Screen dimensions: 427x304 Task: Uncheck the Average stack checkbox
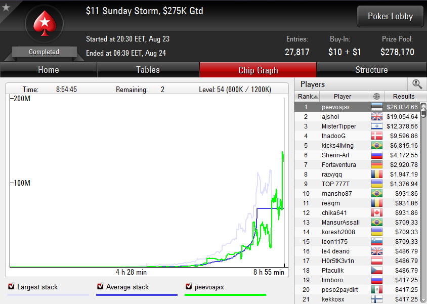100,286
